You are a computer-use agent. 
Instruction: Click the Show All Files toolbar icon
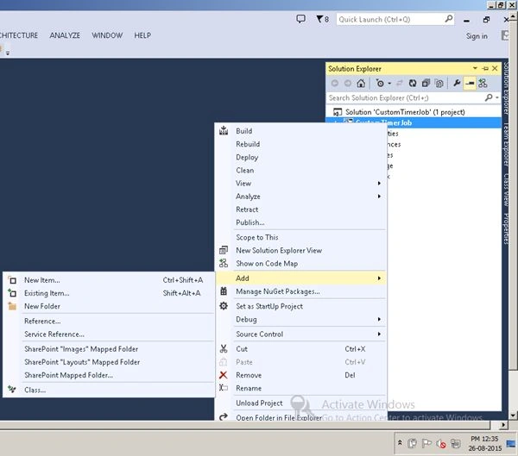coord(439,83)
